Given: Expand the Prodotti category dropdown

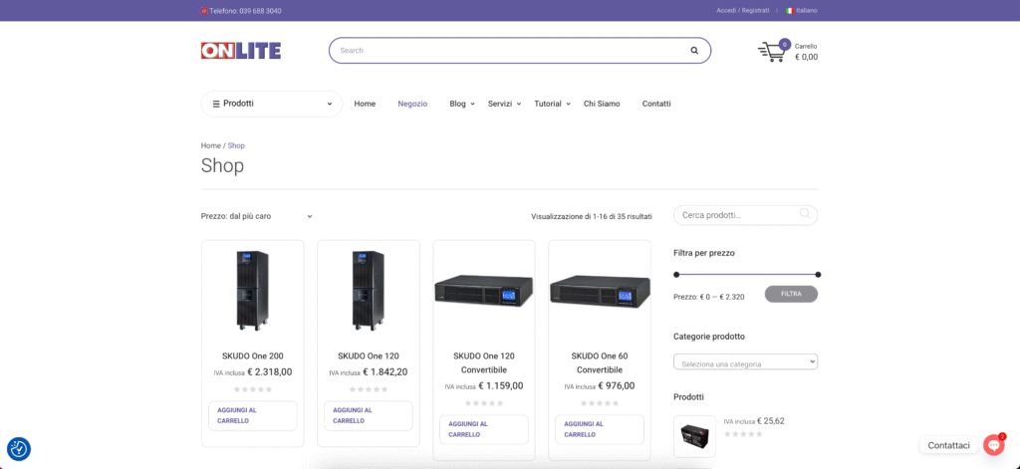Looking at the screenshot, I should pyautogui.click(x=329, y=105).
